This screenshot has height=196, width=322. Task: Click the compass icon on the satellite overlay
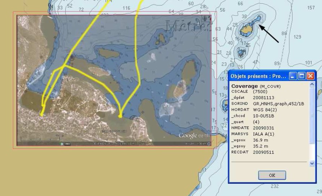(x=206, y=18)
